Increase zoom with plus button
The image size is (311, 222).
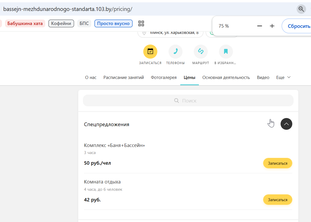(272, 26)
